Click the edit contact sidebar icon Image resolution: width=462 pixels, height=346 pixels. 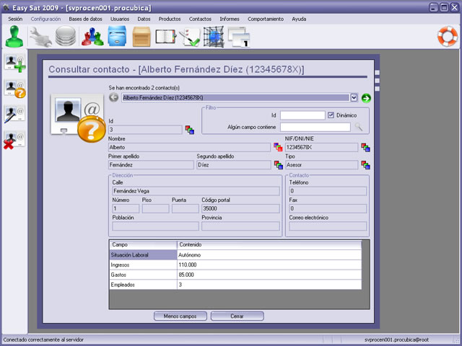click(14, 115)
